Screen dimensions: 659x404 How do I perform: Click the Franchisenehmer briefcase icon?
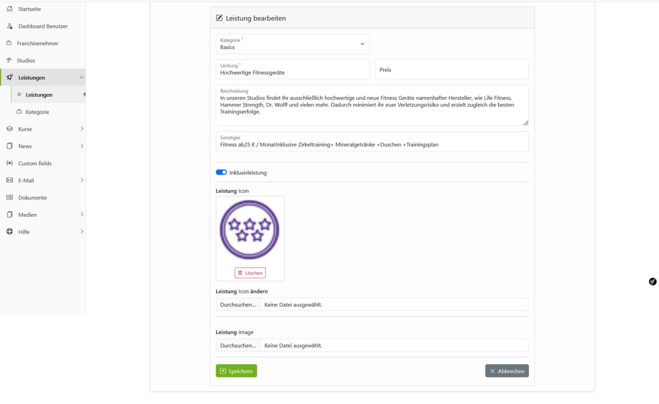click(x=9, y=43)
